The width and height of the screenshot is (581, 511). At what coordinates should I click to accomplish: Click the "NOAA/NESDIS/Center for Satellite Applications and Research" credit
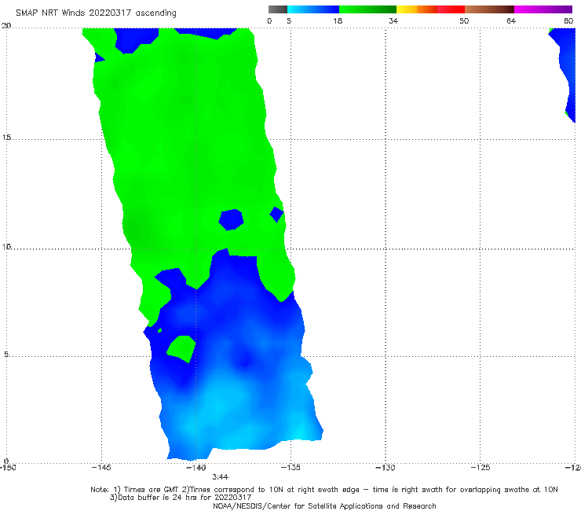click(x=324, y=505)
